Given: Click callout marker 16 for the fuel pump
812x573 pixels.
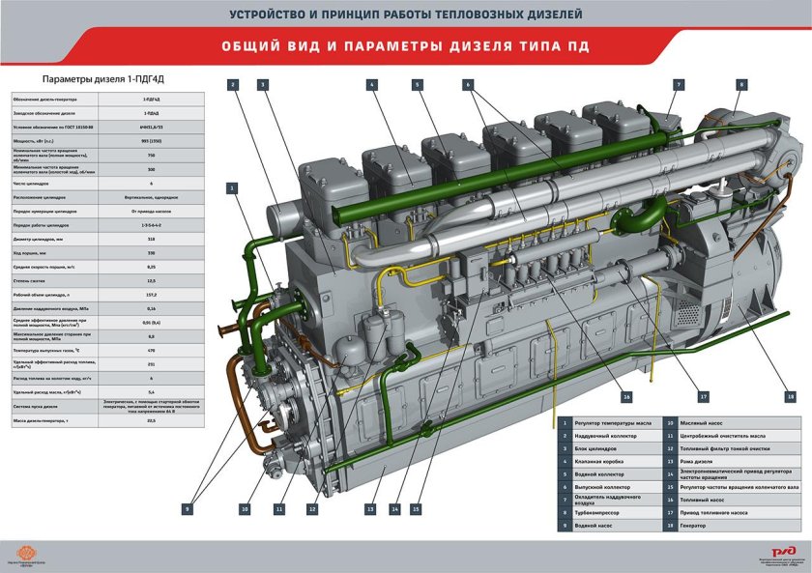Looking at the screenshot, I should point(626,396).
